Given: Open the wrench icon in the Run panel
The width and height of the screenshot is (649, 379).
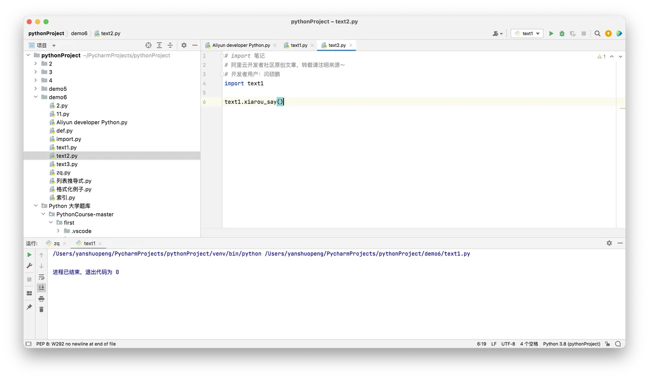Looking at the screenshot, I should coord(29,266).
